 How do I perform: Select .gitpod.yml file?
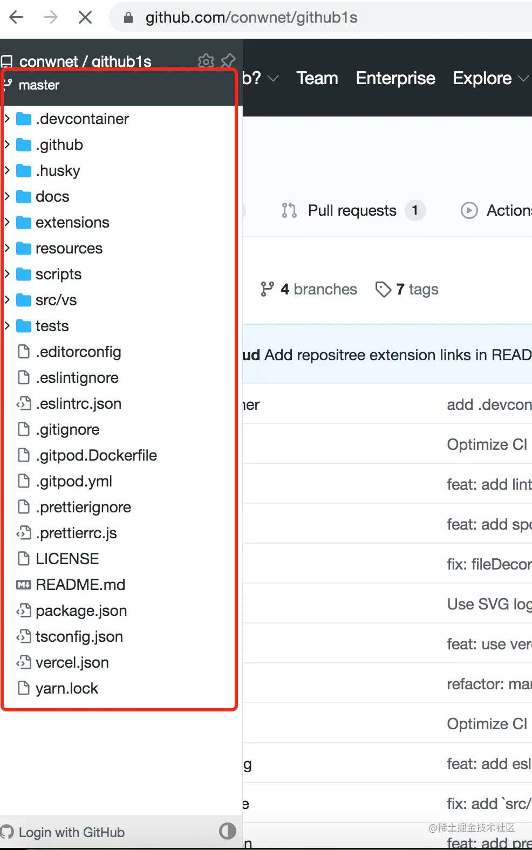click(x=74, y=481)
